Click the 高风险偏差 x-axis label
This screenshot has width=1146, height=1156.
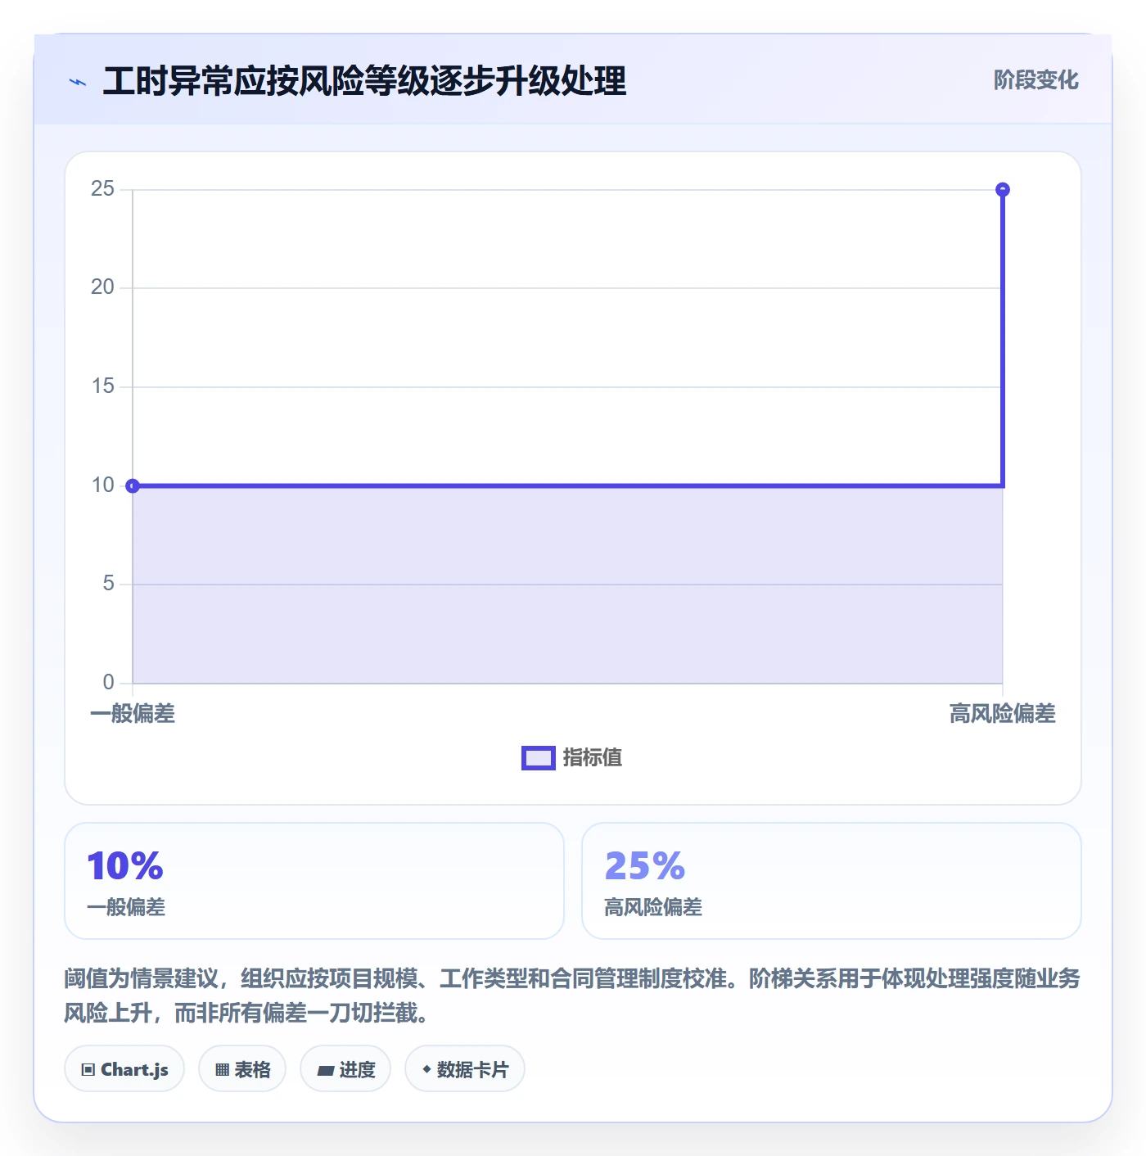coord(1003,714)
